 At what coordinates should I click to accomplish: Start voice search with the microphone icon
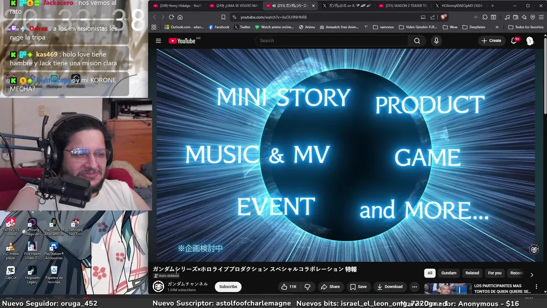point(436,41)
